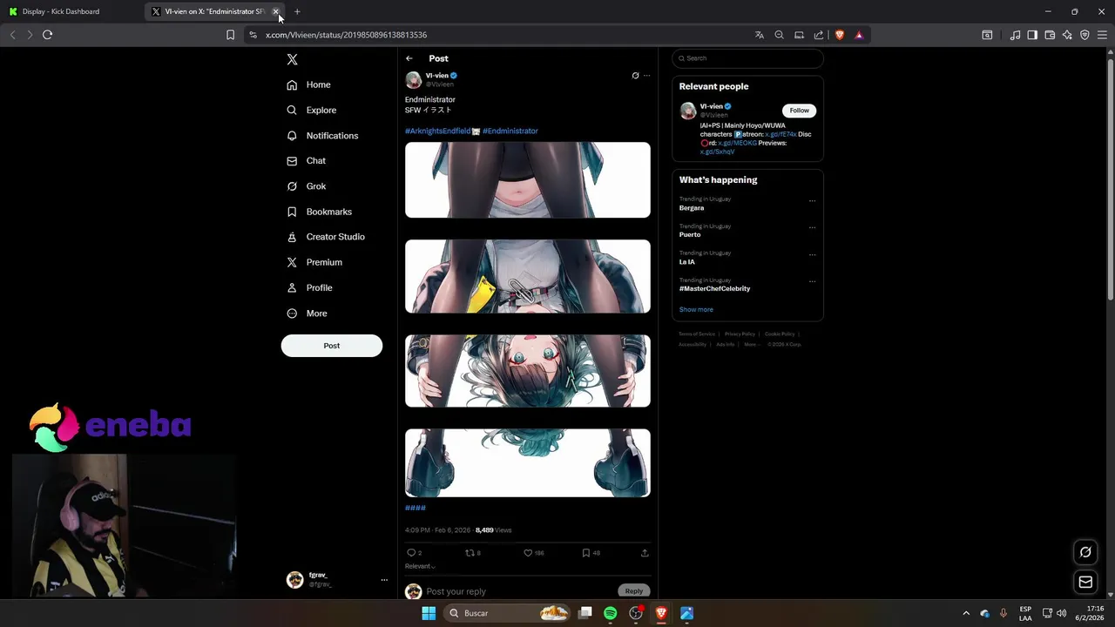The height and width of the screenshot is (627, 1115).
Task: Click the share post icon
Action: tap(645, 553)
